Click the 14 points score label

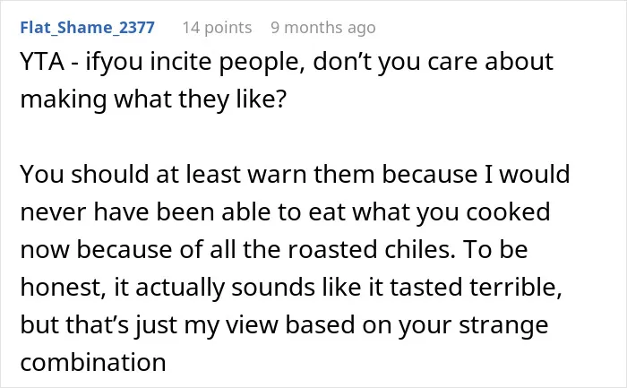coord(217,28)
